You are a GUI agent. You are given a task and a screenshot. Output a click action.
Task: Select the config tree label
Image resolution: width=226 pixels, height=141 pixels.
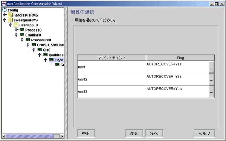[13, 10]
